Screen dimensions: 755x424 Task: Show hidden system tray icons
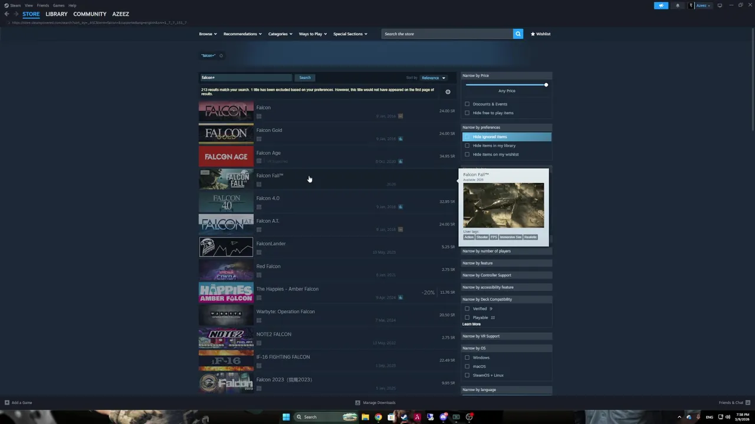pyautogui.click(x=679, y=417)
